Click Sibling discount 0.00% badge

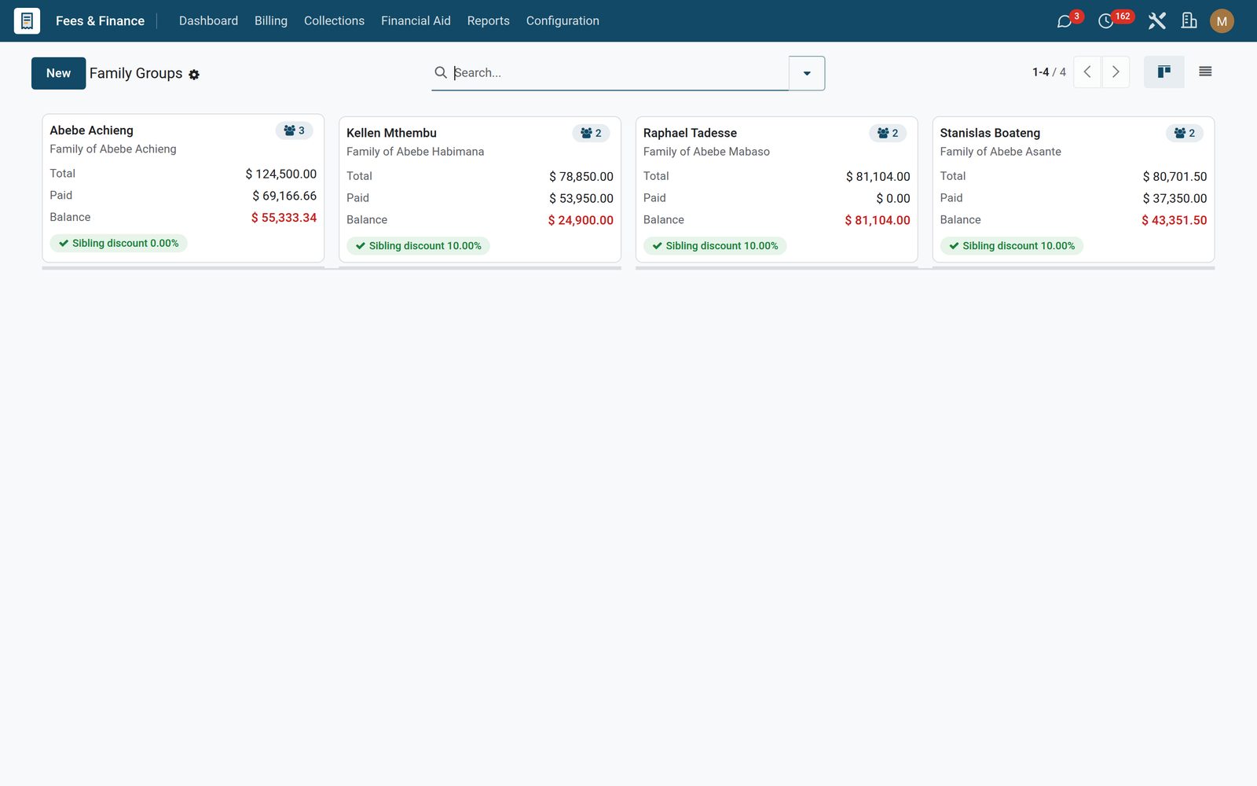point(119,244)
